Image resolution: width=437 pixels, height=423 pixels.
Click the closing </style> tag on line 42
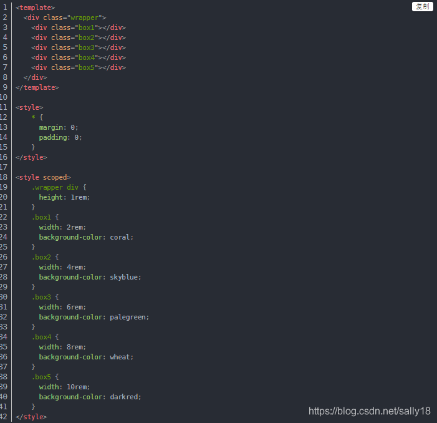[x=31, y=417]
